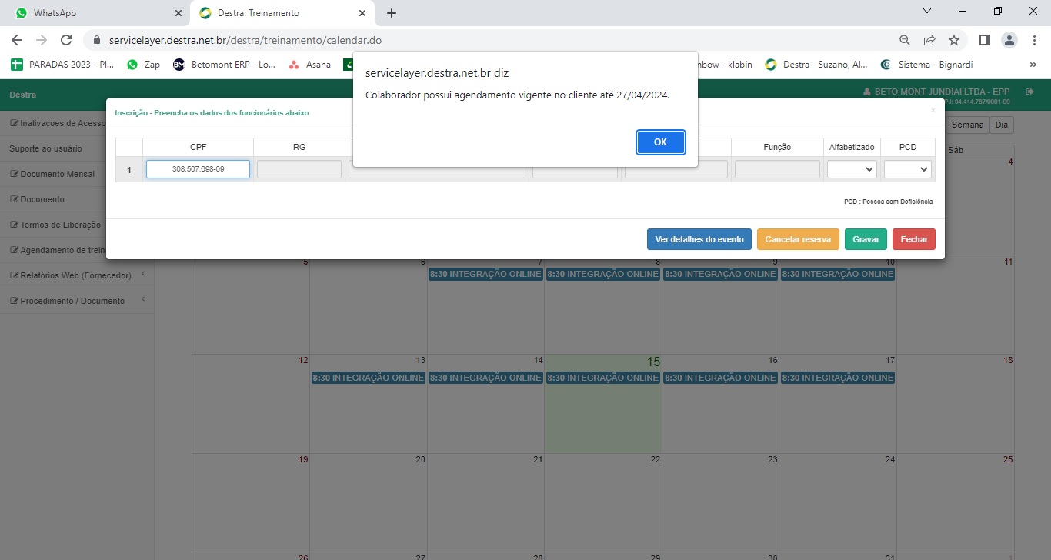Click the CPF input field
The width and height of the screenshot is (1051, 560).
tap(198, 169)
